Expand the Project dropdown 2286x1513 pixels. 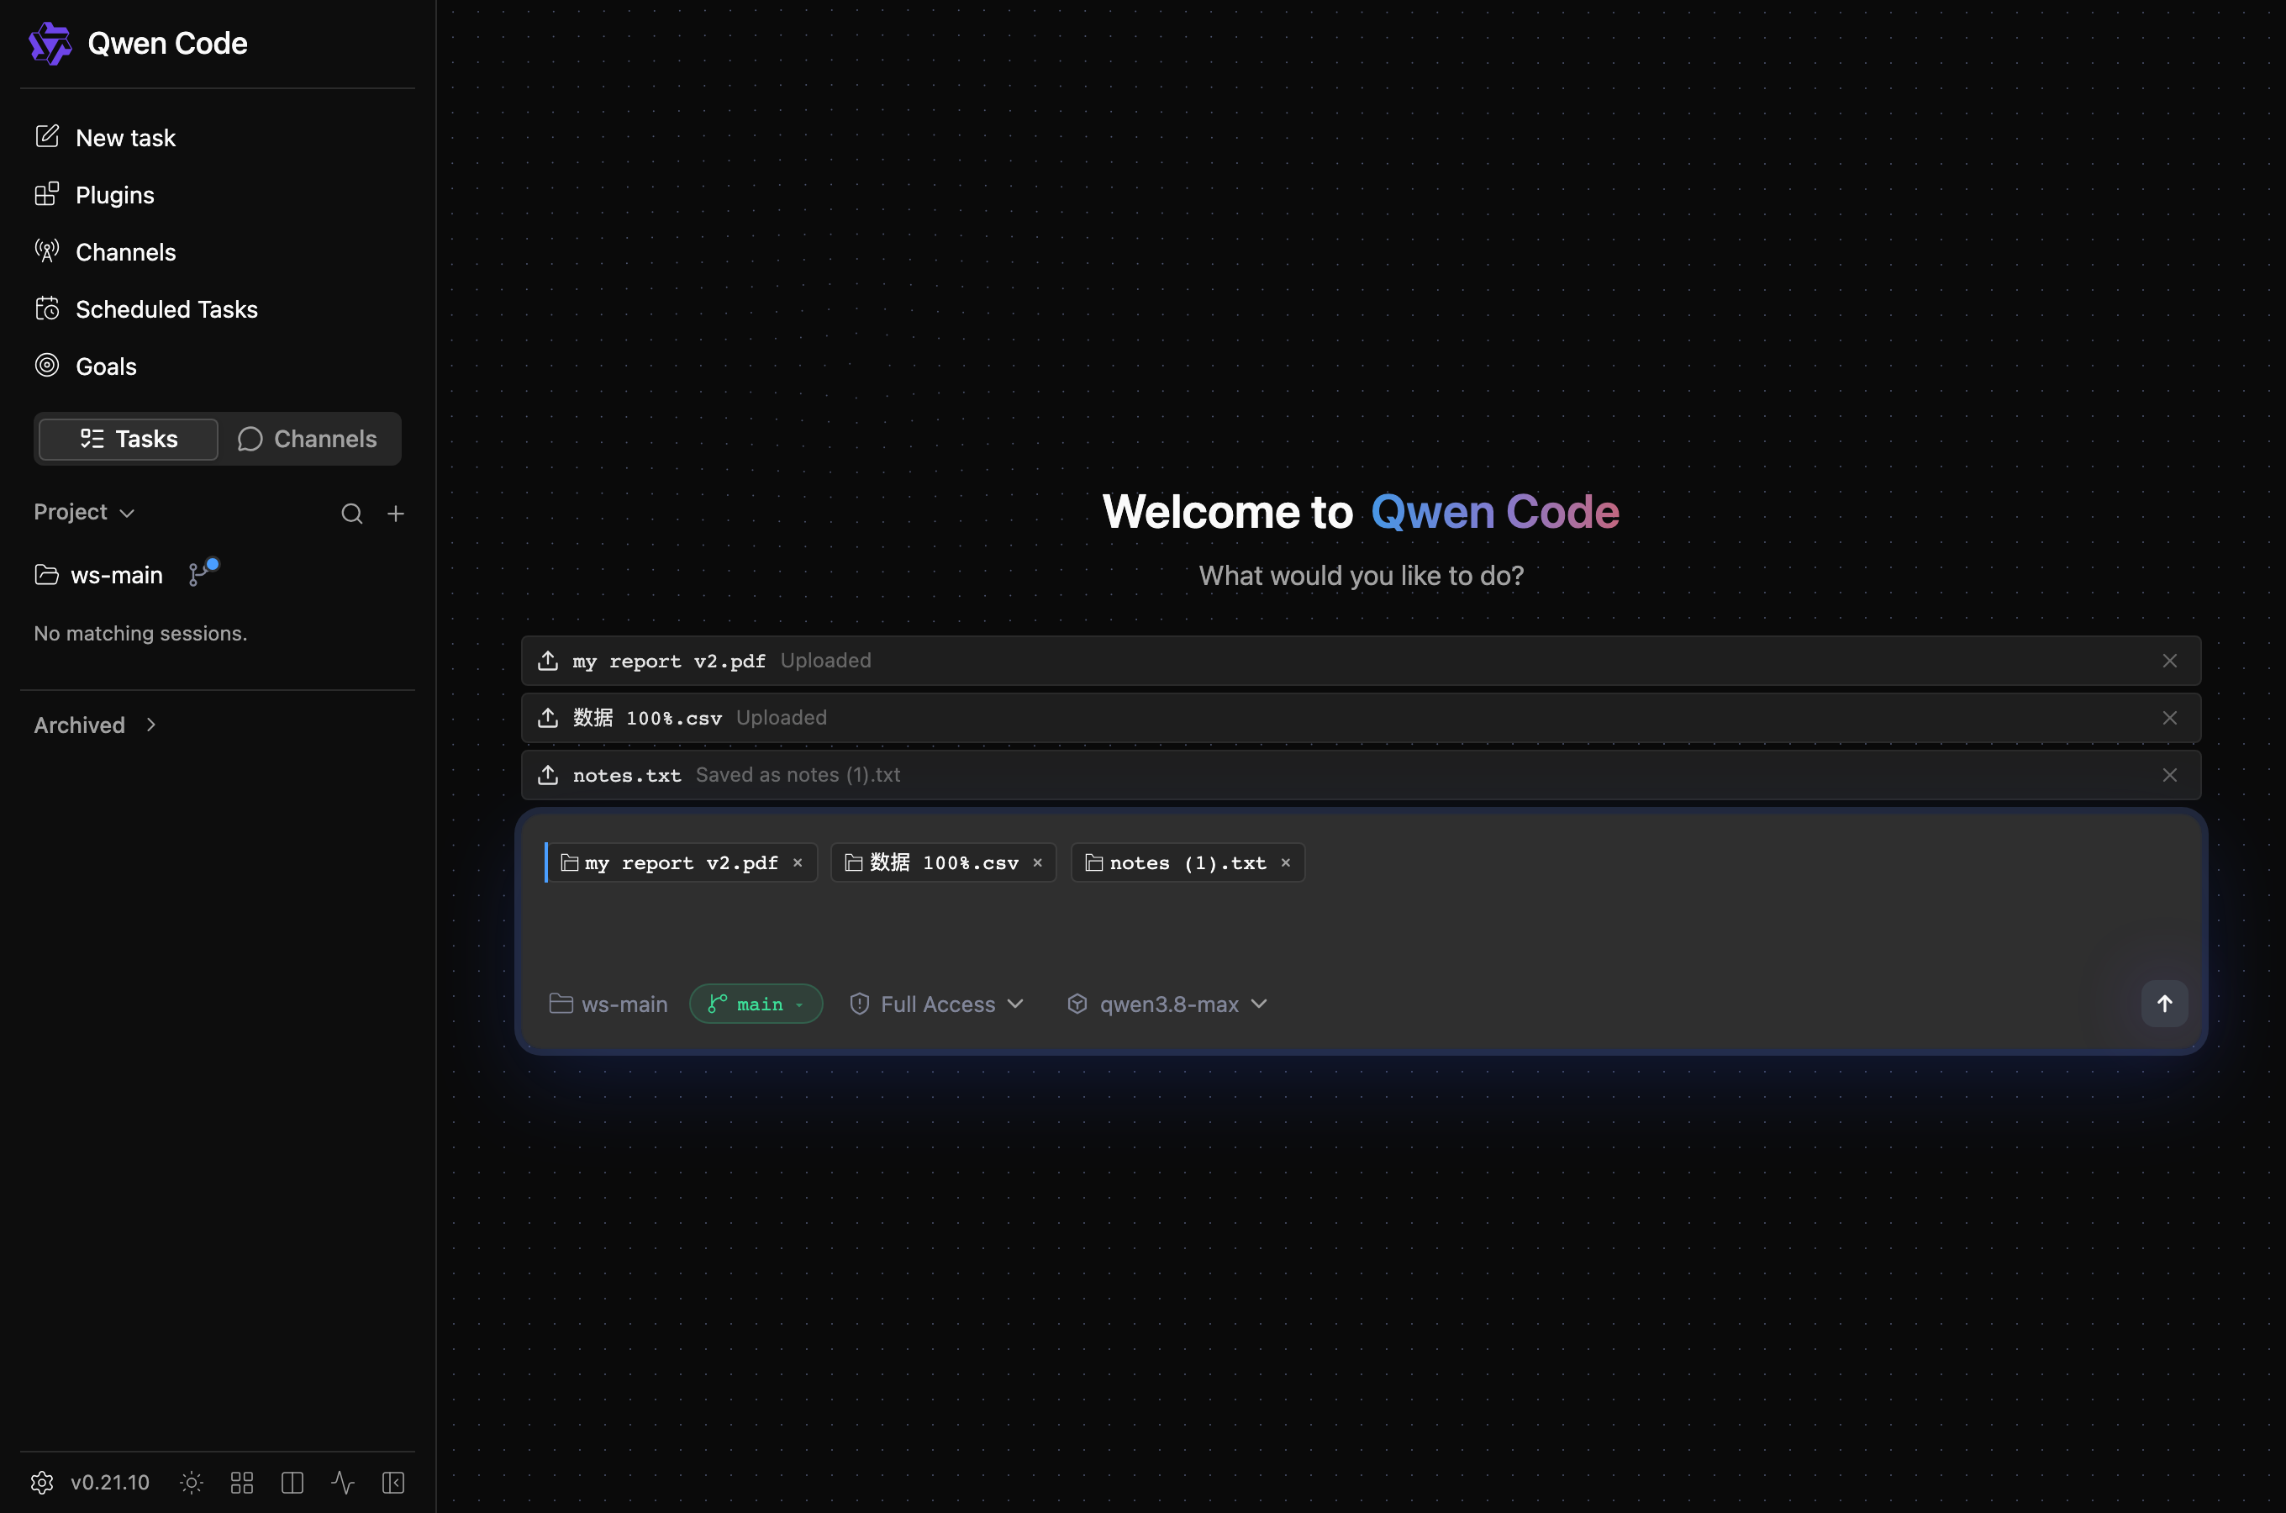click(84, 513)
